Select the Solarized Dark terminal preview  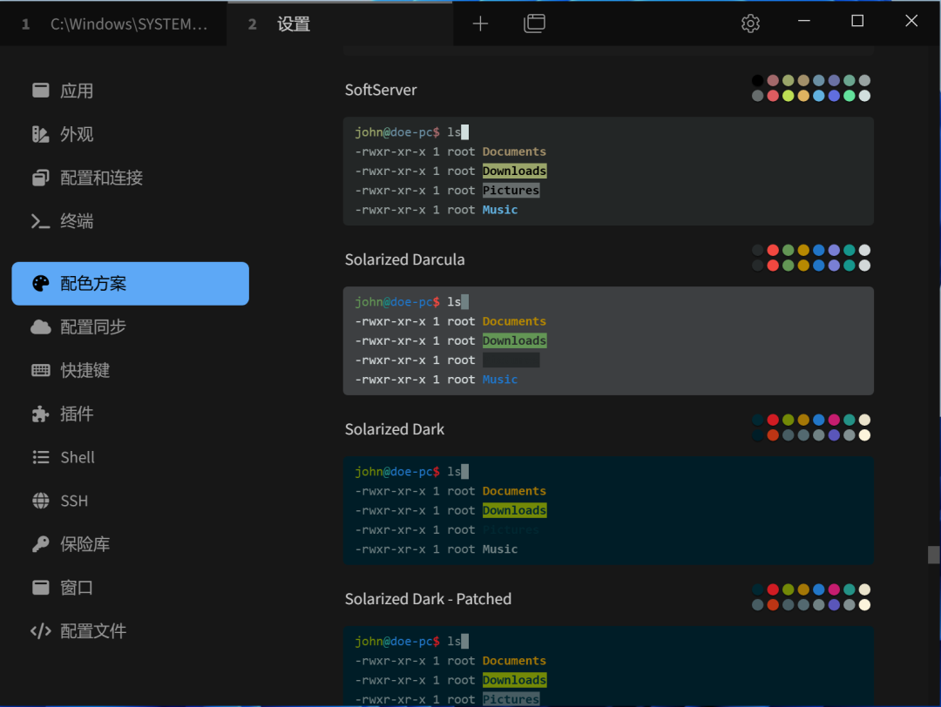click(608, 510)
